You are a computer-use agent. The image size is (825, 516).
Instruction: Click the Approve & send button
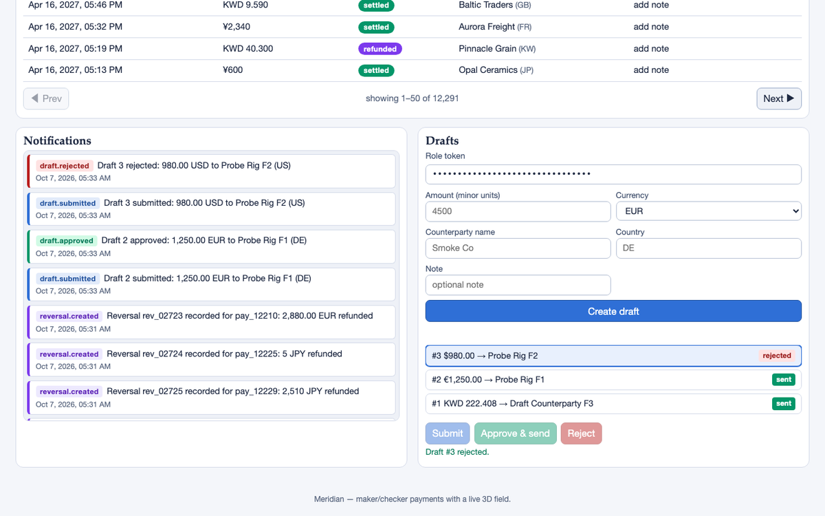(515, 433)
